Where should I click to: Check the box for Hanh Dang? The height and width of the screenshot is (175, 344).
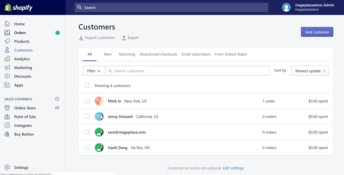point(87,147)
